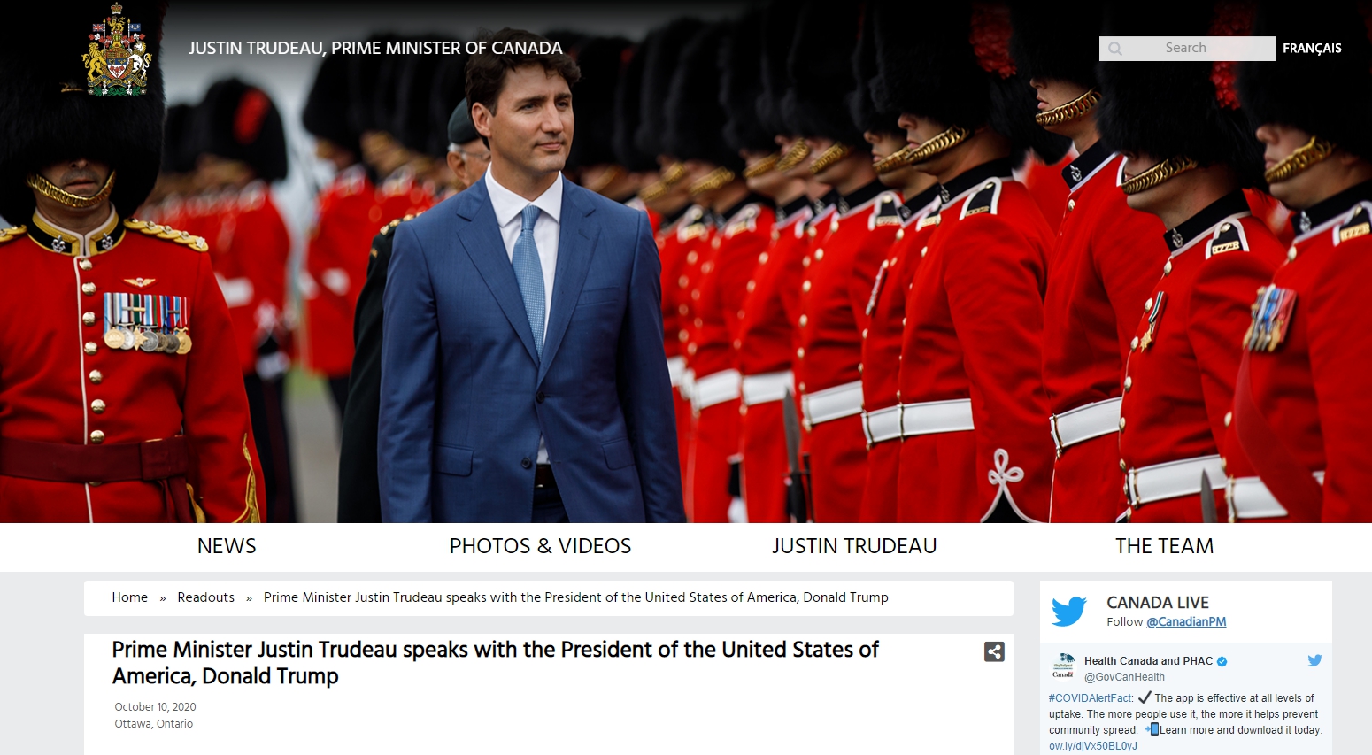Focus the Search input field
The width and height of the screenshot is (1372, 755).
tap(1188, 49)
